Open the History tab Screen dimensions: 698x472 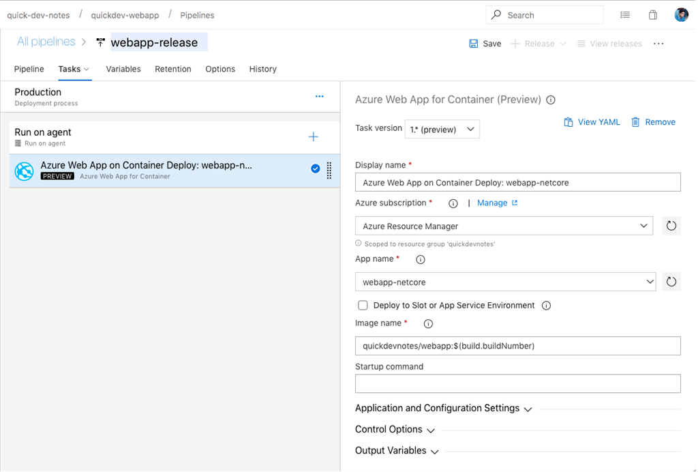tap(262, 69)
